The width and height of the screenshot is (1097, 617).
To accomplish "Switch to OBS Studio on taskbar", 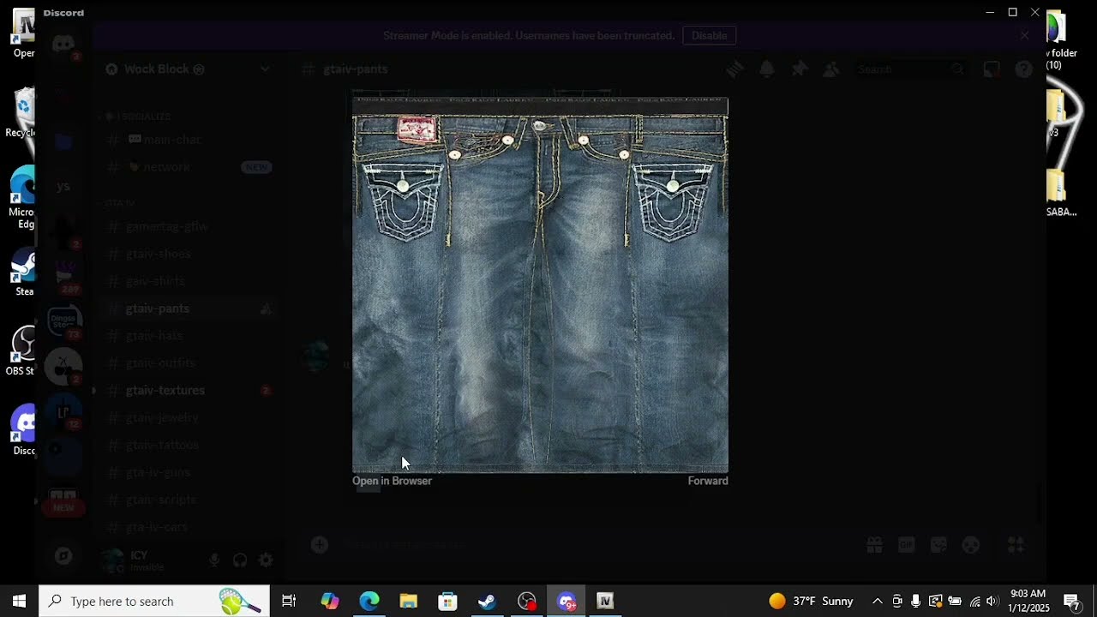I will 527,601.
